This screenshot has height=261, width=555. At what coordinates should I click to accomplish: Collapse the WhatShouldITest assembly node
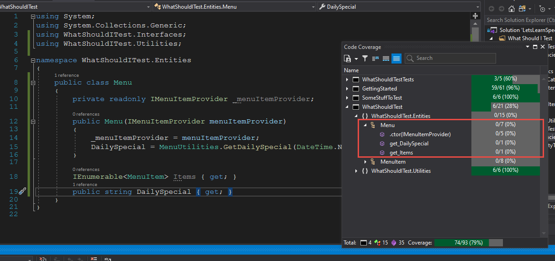(x=348, y=107)
